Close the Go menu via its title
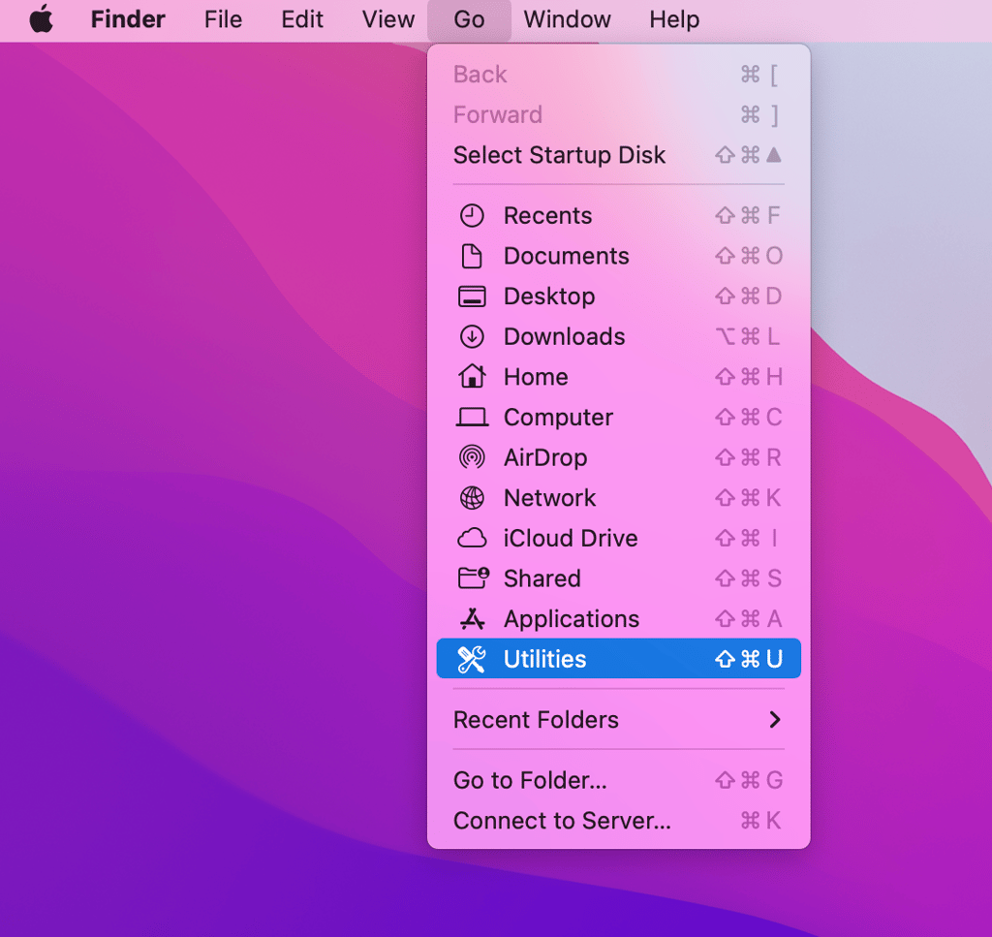This screenshot has height=937, width=992. click(x=469, y=19)
